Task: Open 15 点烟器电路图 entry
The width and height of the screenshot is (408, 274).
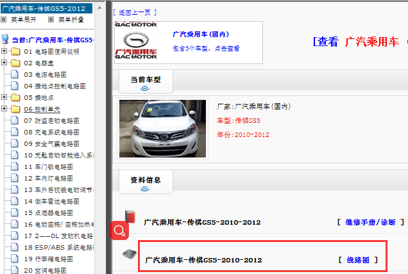Action: 48,213
